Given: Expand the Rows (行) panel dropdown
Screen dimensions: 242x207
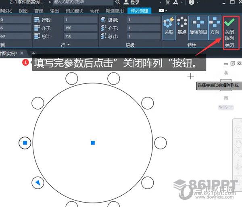Looking at the screenshot, I should (69, 45).
